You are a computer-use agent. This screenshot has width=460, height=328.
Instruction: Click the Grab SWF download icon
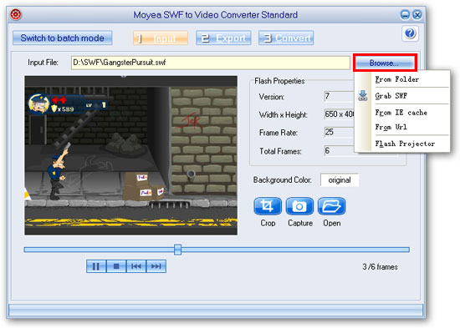[x=363, y=96]
